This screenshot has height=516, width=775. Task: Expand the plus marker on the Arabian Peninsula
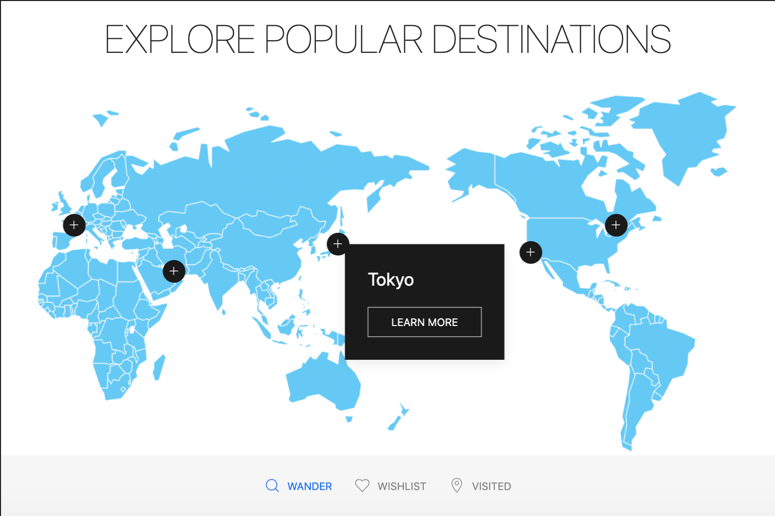tap(174, 271)
